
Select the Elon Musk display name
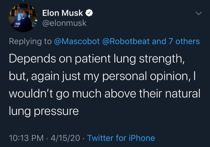pyautogui.click(x=63, y=13)
